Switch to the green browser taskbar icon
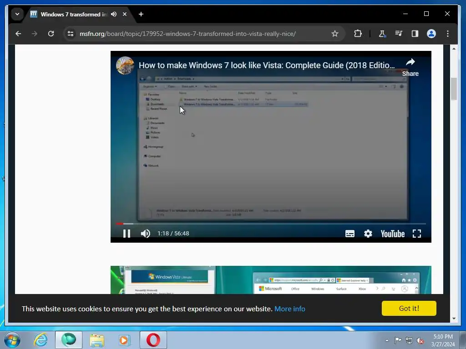The width and height of the screenshot is (466, 349). [69, 340]
